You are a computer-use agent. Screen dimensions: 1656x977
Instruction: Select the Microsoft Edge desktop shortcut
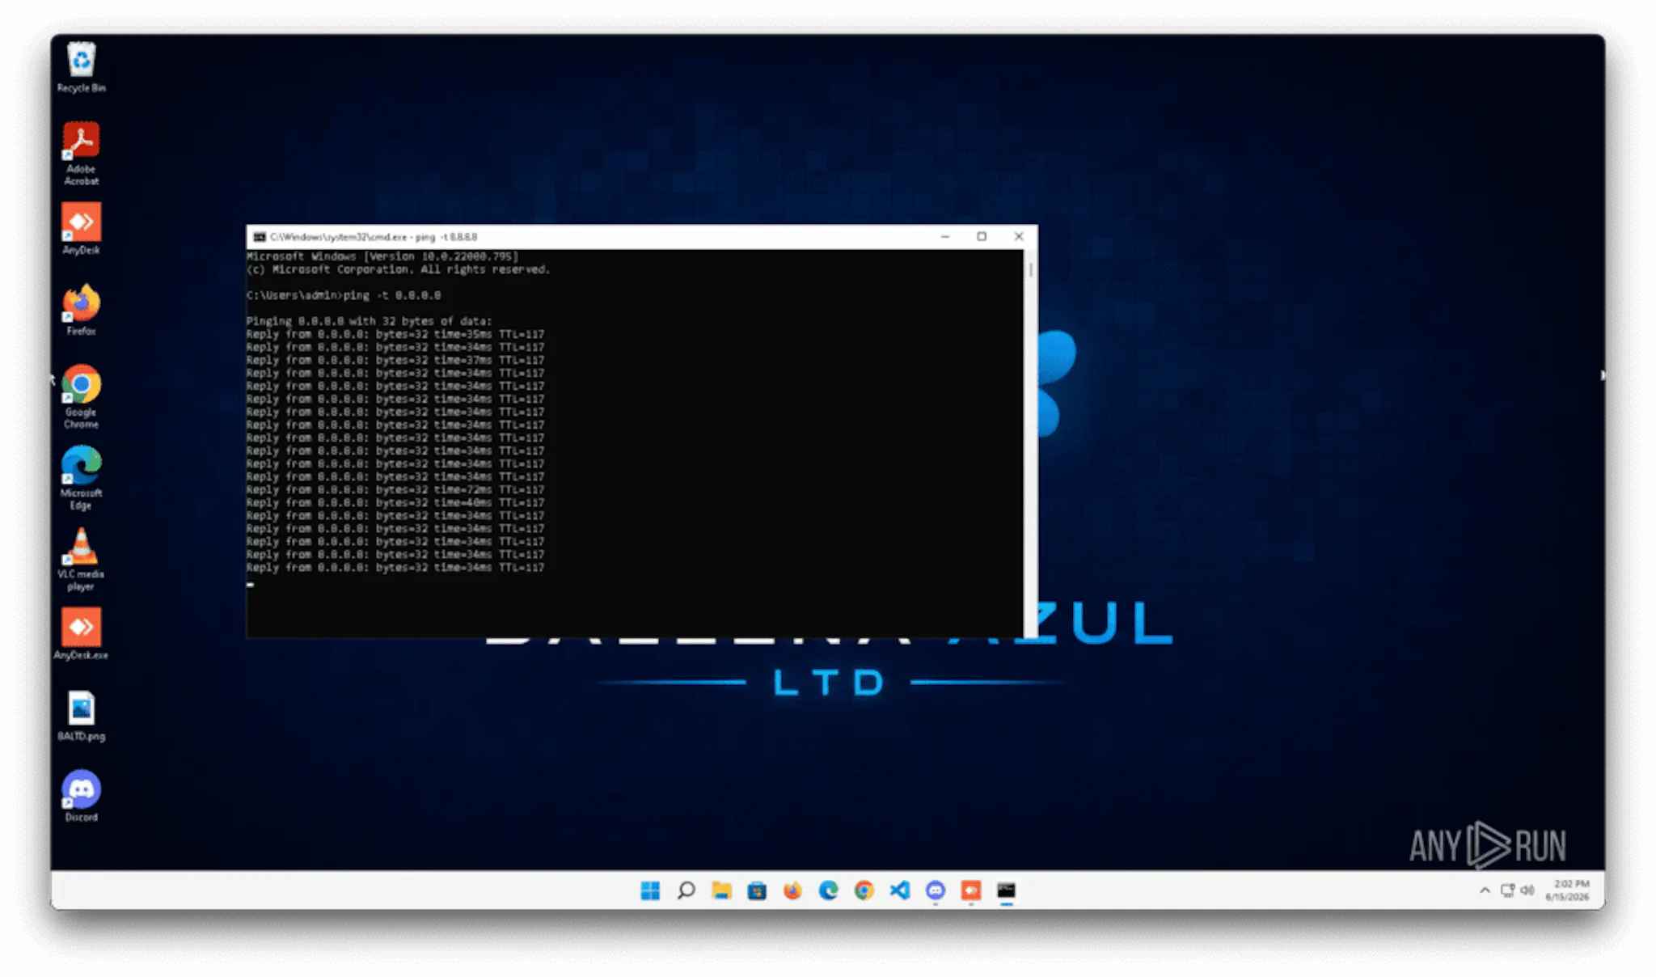point(81,477)
